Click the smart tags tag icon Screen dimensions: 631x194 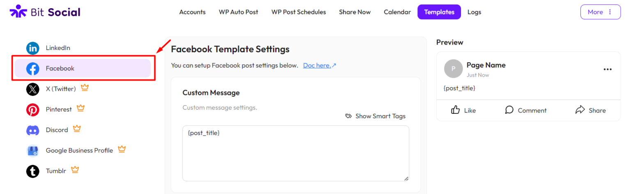click(348, 116)
